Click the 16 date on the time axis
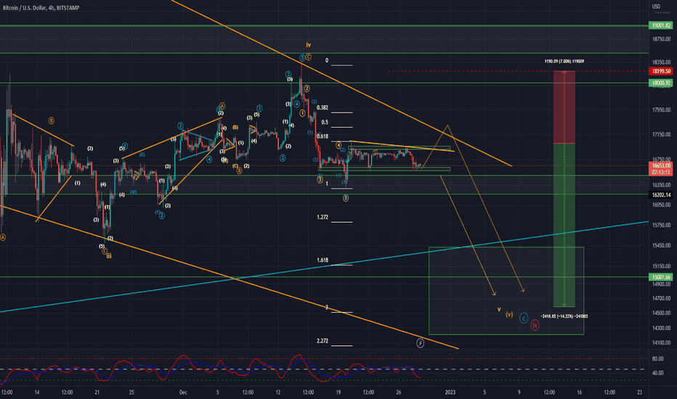 click(x=580, y=392)
